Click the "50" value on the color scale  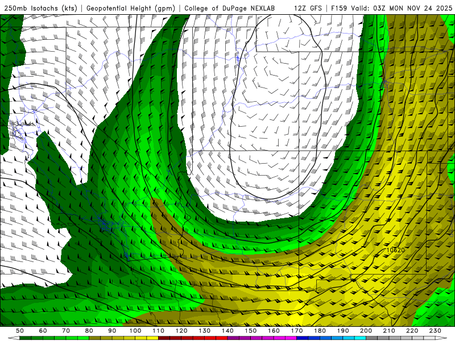coord(20,331)
